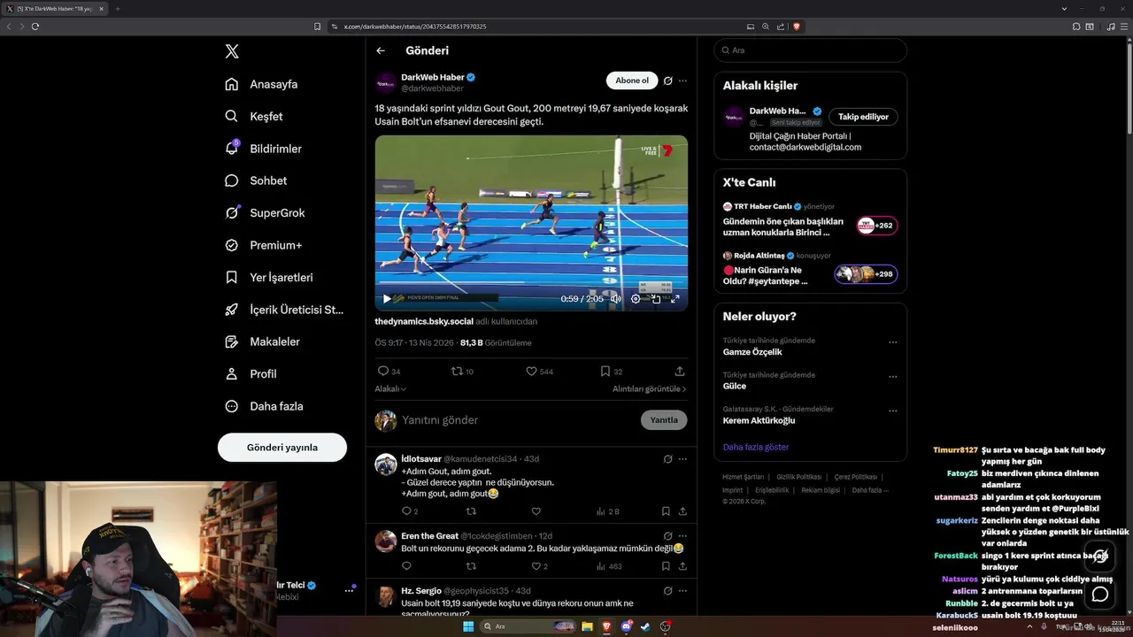Image resolution: width=1133 pixels, height=637 pixels.
Task: Repost Eren the Great's reply
Action: (x=471, y=566)
